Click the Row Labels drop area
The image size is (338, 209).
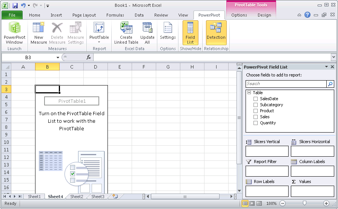click(267, 191)
